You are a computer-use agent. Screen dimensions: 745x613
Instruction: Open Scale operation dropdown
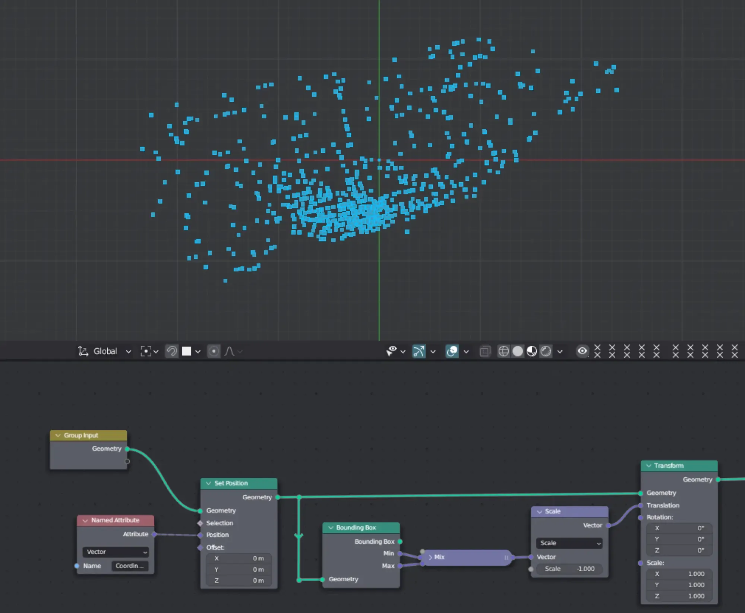point(569,543)
